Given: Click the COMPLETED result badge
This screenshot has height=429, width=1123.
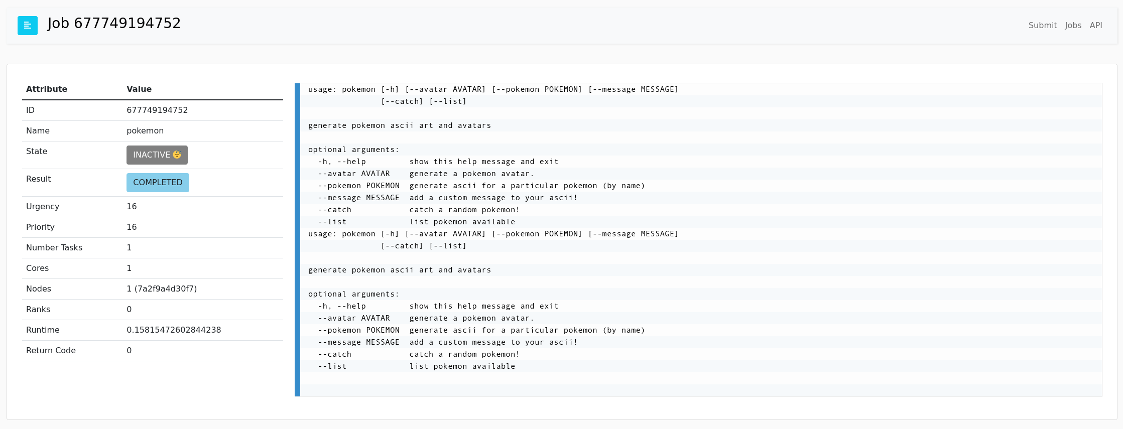Looking at the screenshot, I should pyautogui.click(x=158, y=183).
